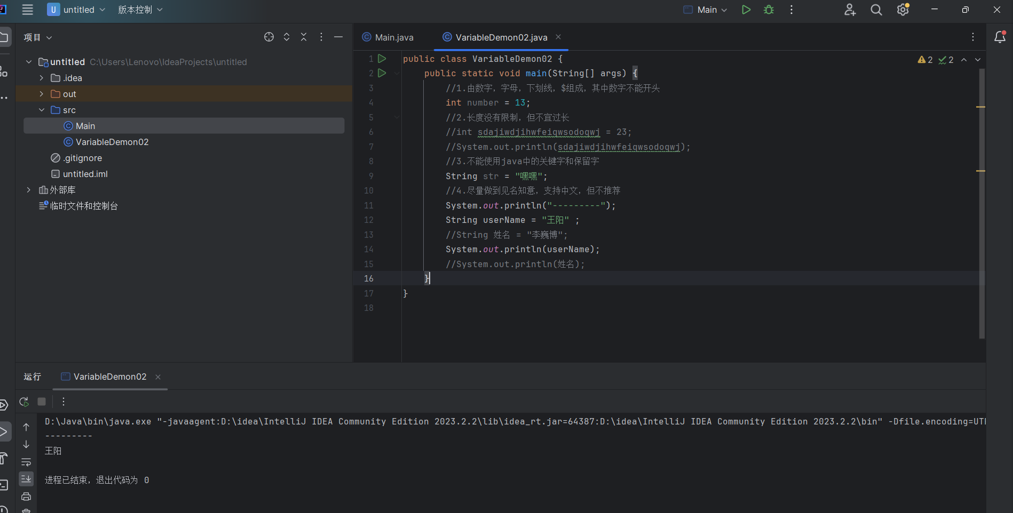Expand the .idea folder
The width and height of the screenshot is (1013, 513).
click(x=42, y=78)
